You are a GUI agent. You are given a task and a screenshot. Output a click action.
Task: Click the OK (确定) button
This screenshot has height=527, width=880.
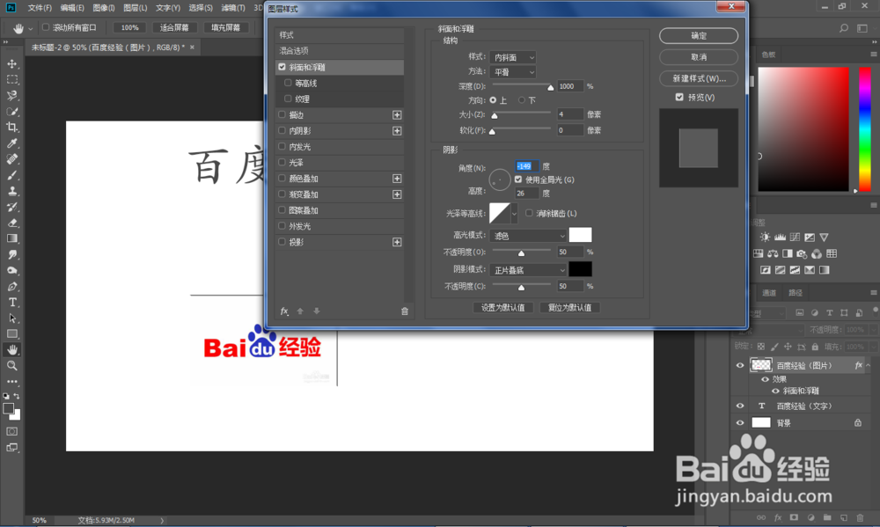[699, 36]
